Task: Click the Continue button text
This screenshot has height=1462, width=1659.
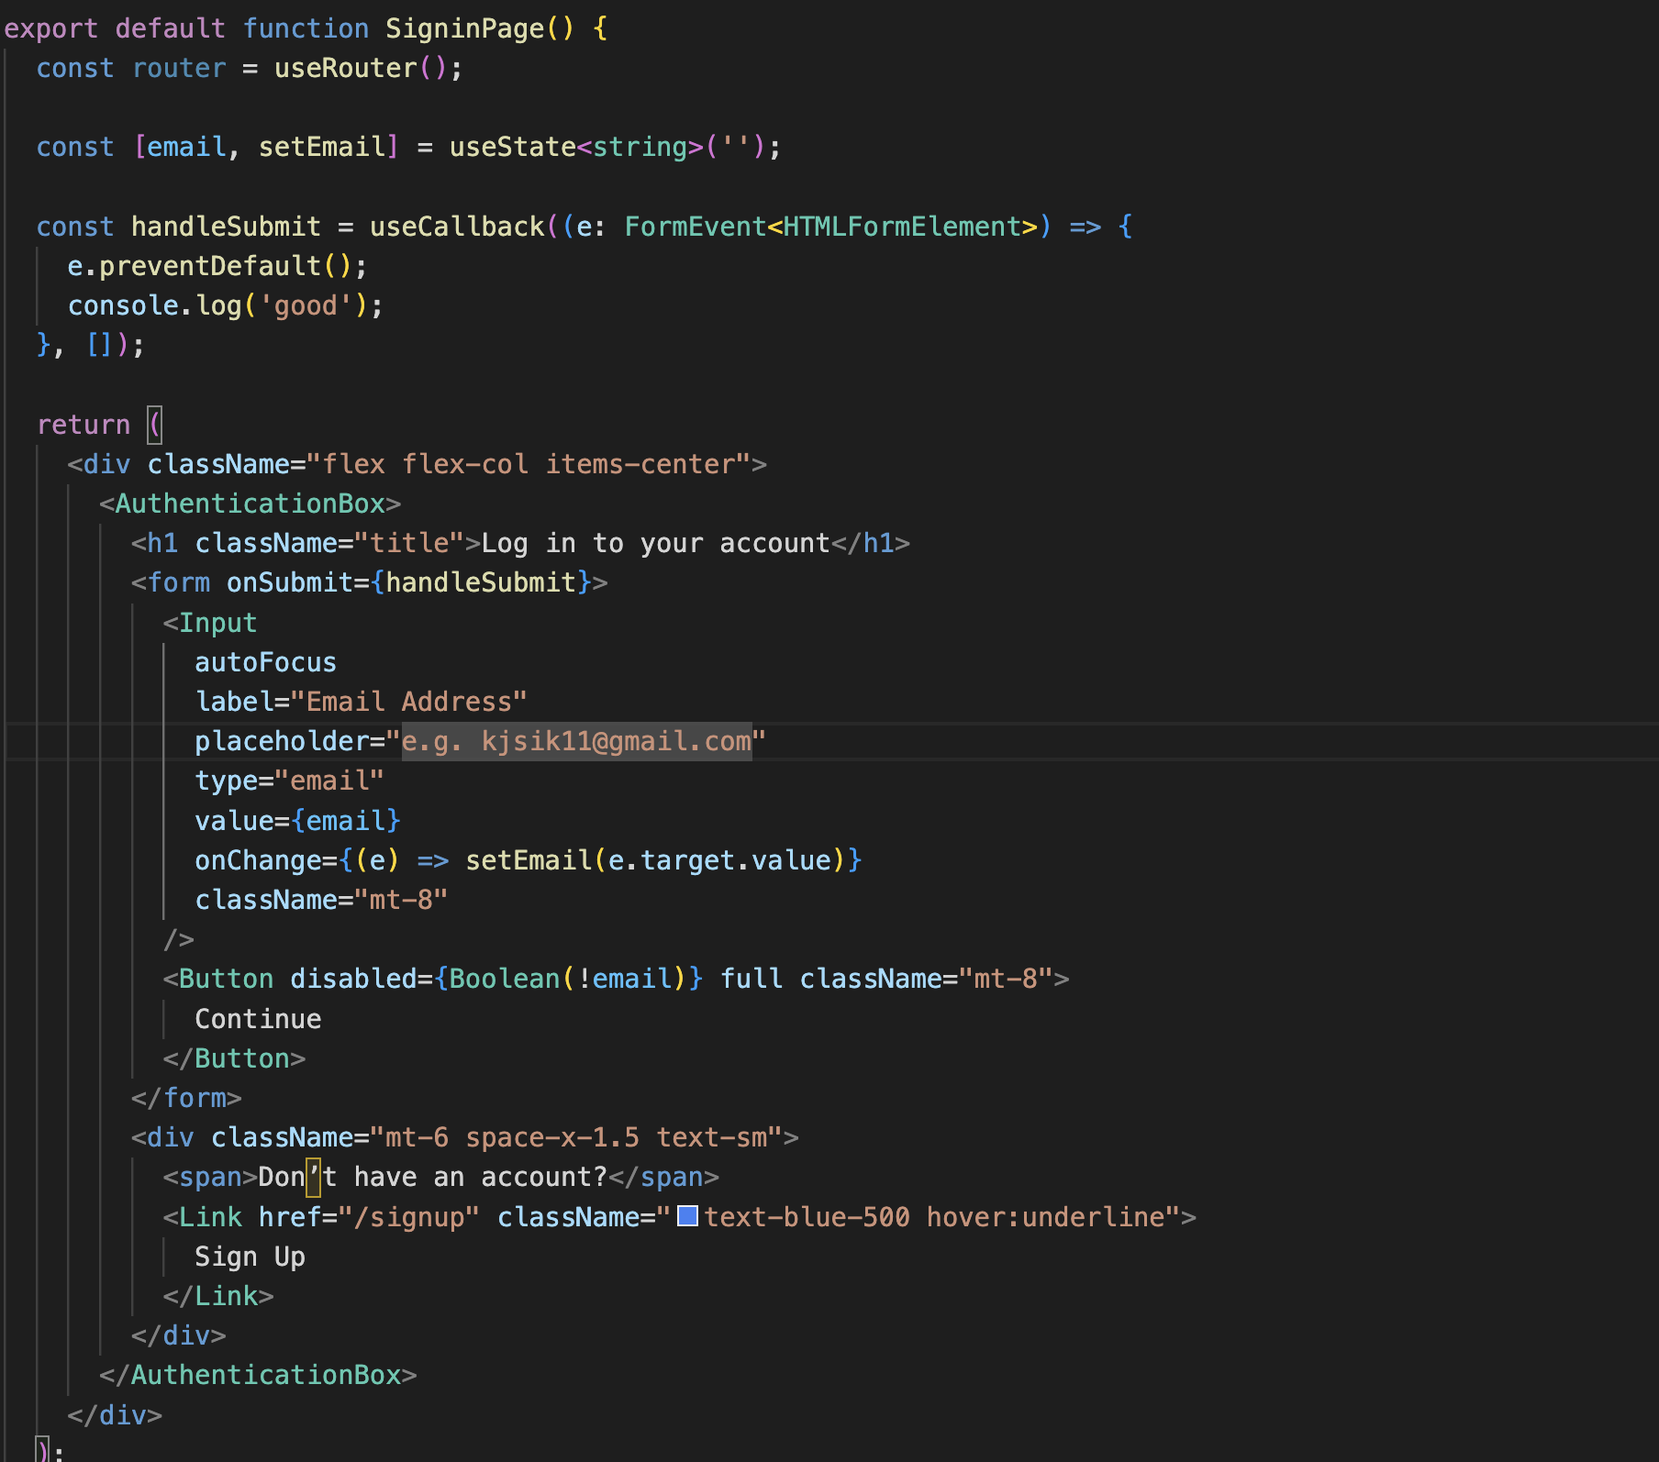Action: click(258, 1018)
